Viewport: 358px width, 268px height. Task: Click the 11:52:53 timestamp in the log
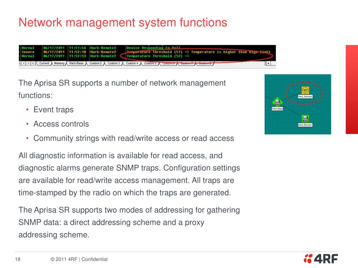(x=77, y=56)
